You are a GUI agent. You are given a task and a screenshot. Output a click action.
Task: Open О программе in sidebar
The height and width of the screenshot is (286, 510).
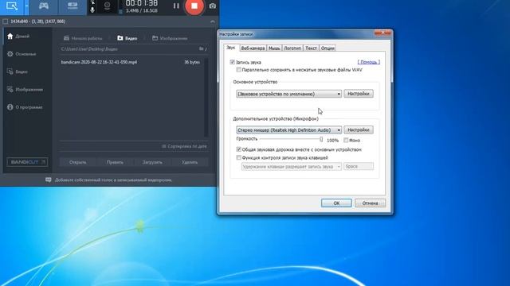[25, 107]
